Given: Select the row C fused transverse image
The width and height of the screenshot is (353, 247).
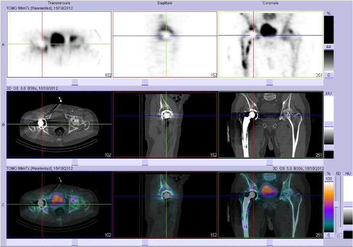Looking at the screenshot, I should (x=59, y=205).
